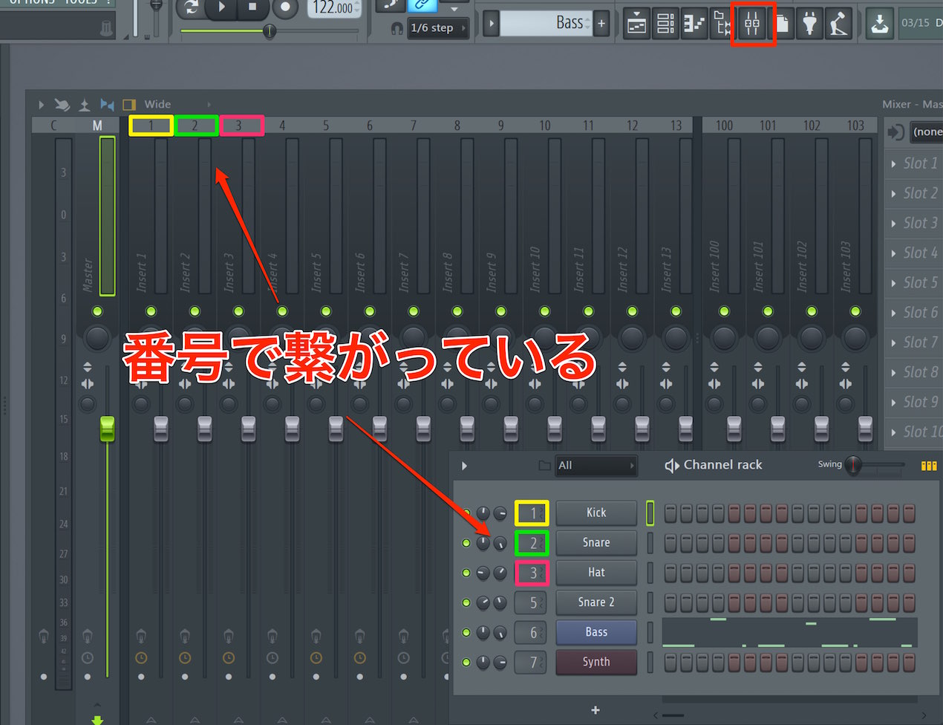This screenshot has height=725, width=943.
Task: Click the Bass channel mixer track number 6
Action: coord(531,632)
